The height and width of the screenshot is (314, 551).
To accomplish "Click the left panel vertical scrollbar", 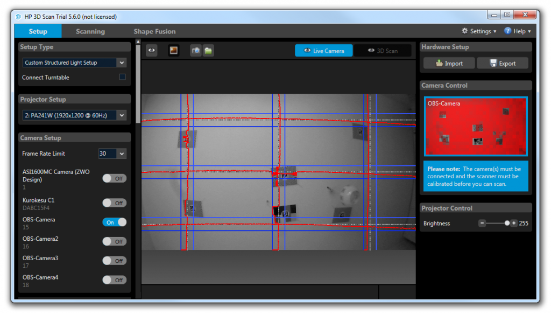I will tap(138, 84).
